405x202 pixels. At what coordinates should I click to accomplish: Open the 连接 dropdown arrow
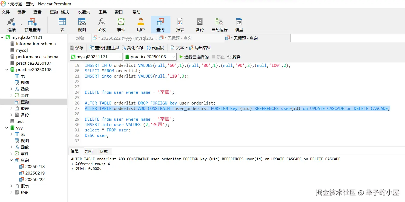click(21, 25)
